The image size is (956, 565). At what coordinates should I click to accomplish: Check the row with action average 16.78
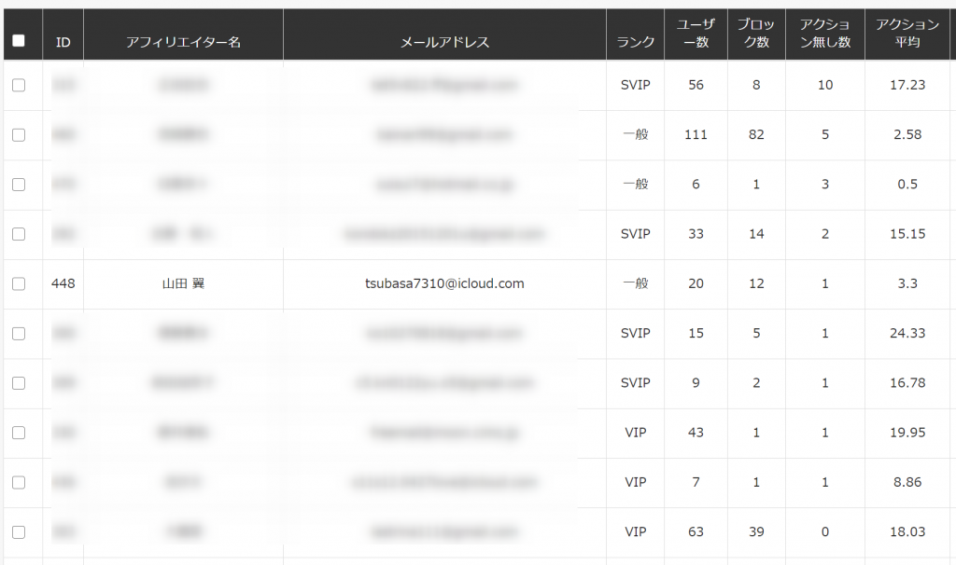point(19,383)
